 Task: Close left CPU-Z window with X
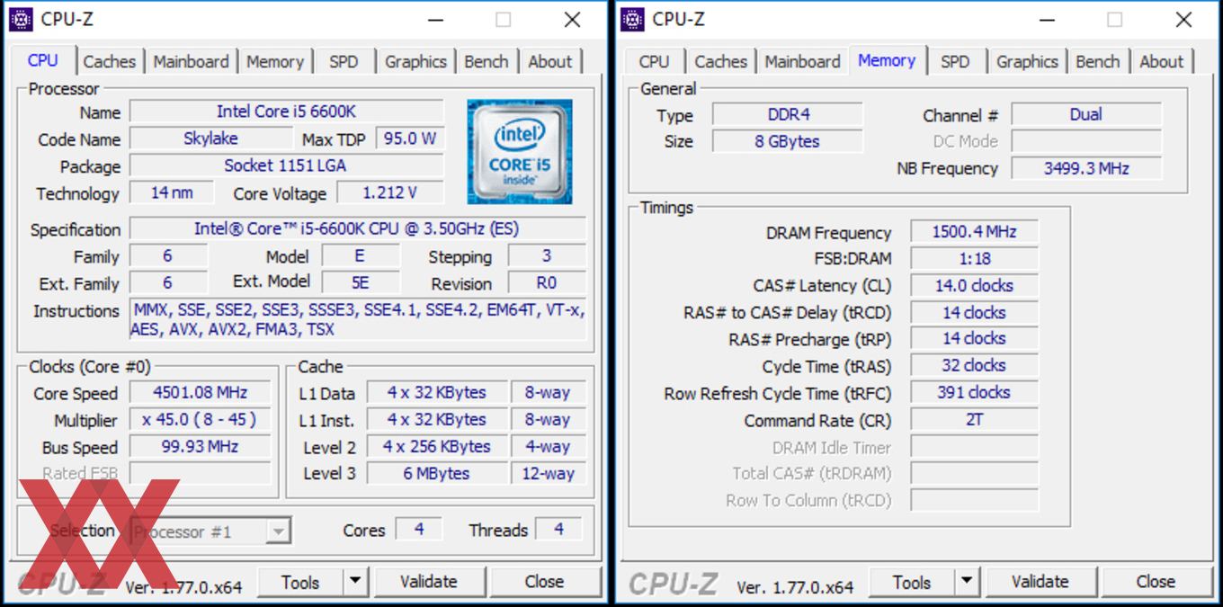click(x=572, y=20)
